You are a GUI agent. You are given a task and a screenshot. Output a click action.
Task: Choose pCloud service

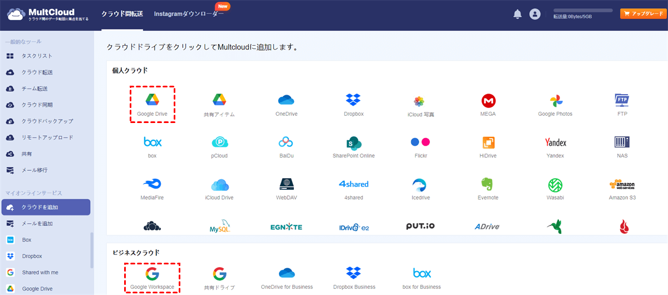(219, 146)
